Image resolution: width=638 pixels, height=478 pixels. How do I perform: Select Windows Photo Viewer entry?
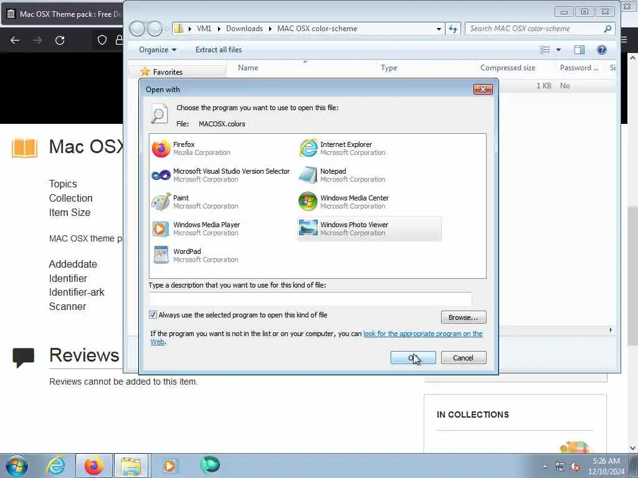[369, 229]
